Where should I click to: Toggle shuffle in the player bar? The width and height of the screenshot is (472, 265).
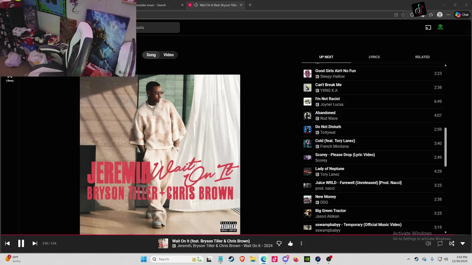(x=451, y=243)
